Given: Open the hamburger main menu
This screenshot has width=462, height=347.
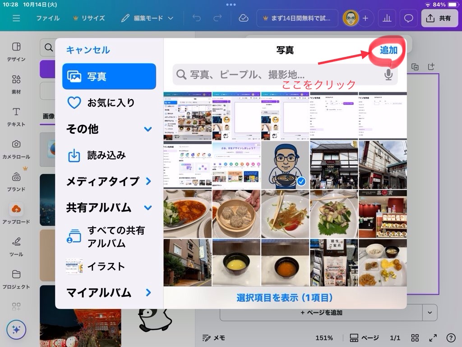Looking at the screenshot, I should coord(17,18).
